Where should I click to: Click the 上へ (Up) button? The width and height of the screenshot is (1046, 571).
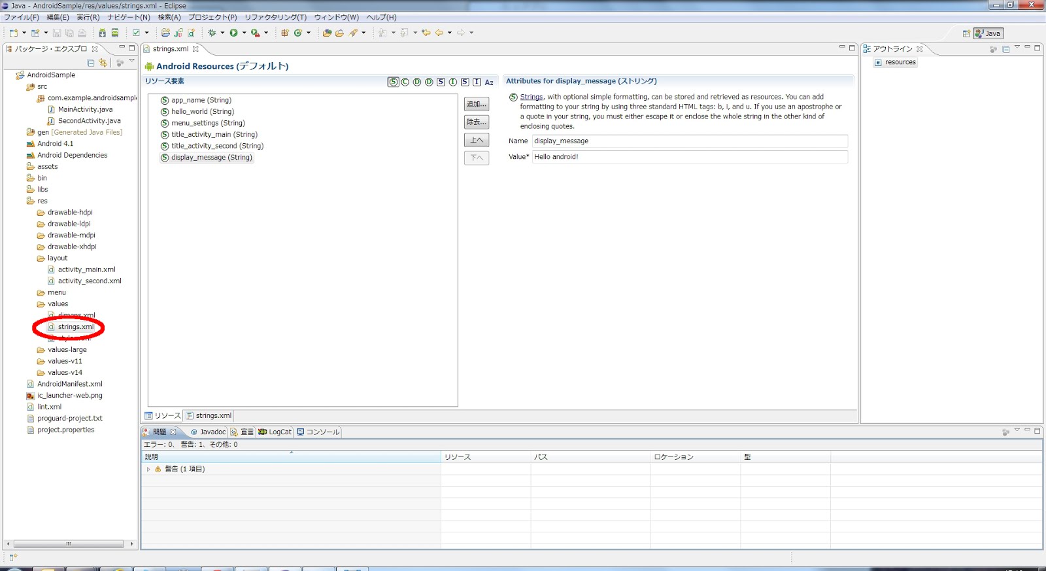click(477, 140)
